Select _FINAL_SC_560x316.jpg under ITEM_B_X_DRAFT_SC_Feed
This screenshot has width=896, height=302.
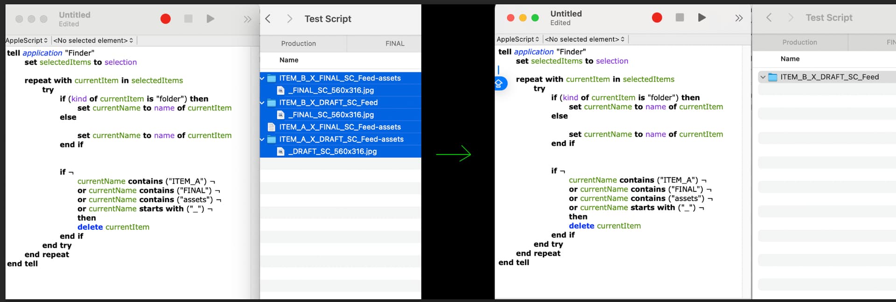pos(331,115)
